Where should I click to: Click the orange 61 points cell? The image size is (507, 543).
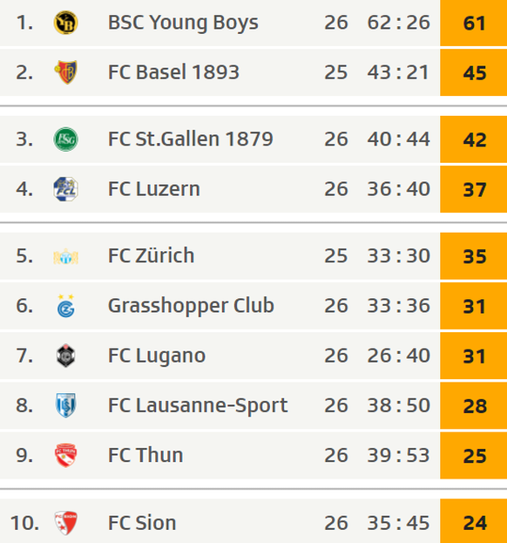click(473, 23)
